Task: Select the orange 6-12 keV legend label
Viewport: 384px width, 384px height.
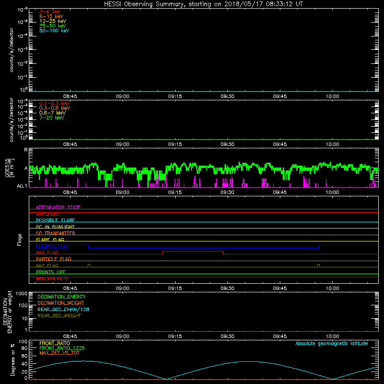Action: [x=51, y=16]
